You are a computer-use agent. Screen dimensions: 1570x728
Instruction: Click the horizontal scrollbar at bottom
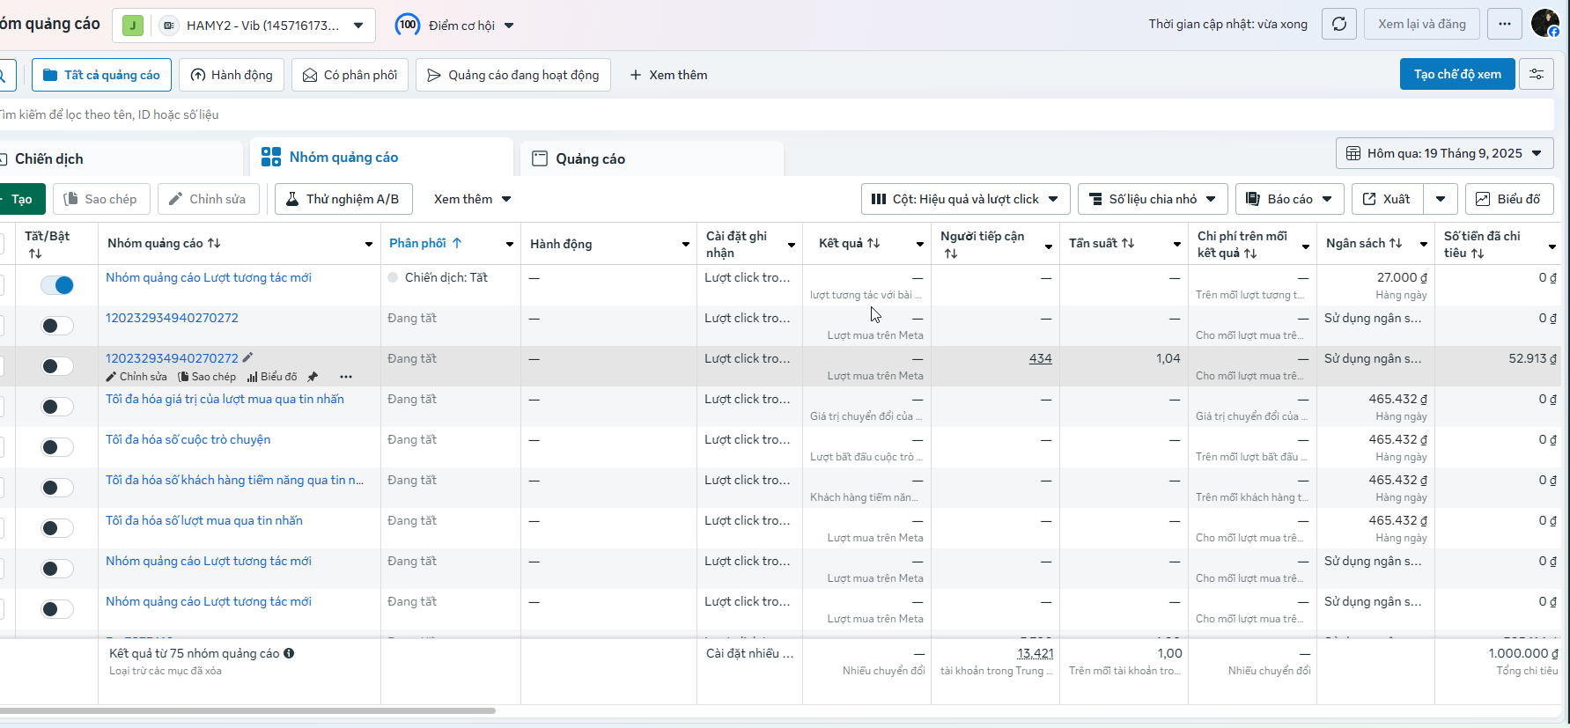click(247, 710)
